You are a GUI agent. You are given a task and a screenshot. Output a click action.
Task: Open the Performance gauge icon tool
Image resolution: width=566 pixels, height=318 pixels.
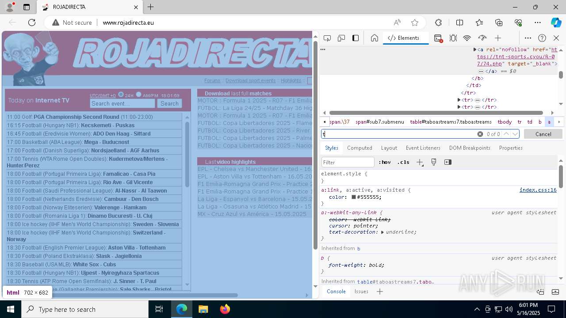[482, 38]
